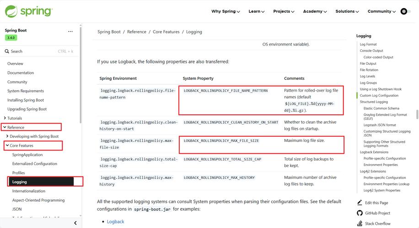Jump to File Rotation section

point(369,70)
